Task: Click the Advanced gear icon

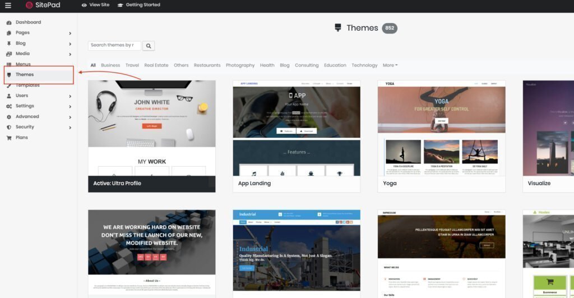Action: point(9,117)
